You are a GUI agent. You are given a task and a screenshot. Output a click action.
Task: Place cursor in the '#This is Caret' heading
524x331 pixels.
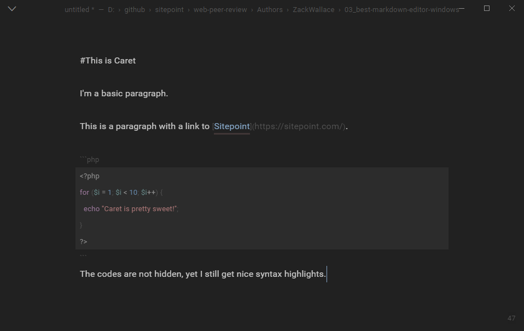tap(108, 61)
